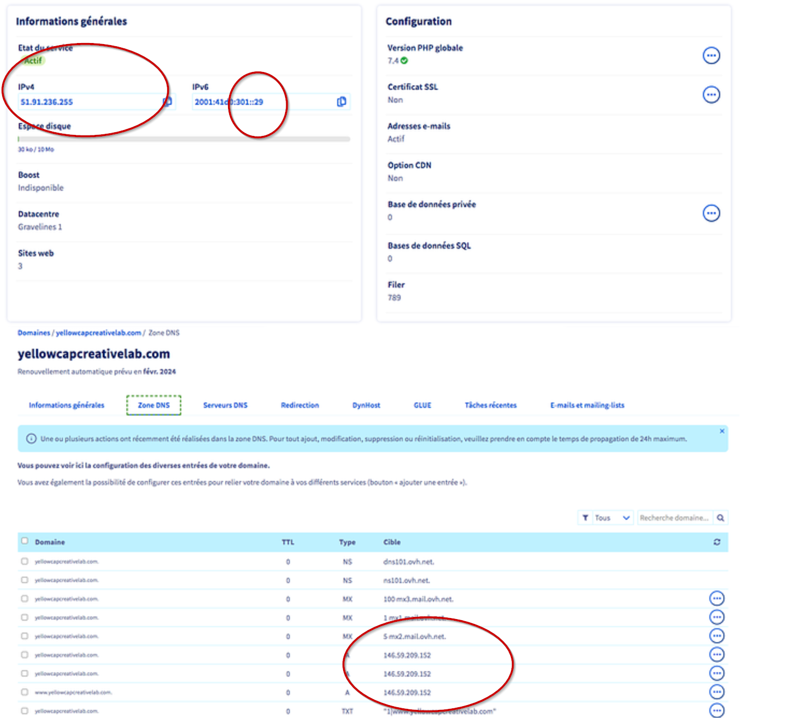Copy the IPv6 address to clipboard
The image size is (804, 718).
tap(341, 102)
